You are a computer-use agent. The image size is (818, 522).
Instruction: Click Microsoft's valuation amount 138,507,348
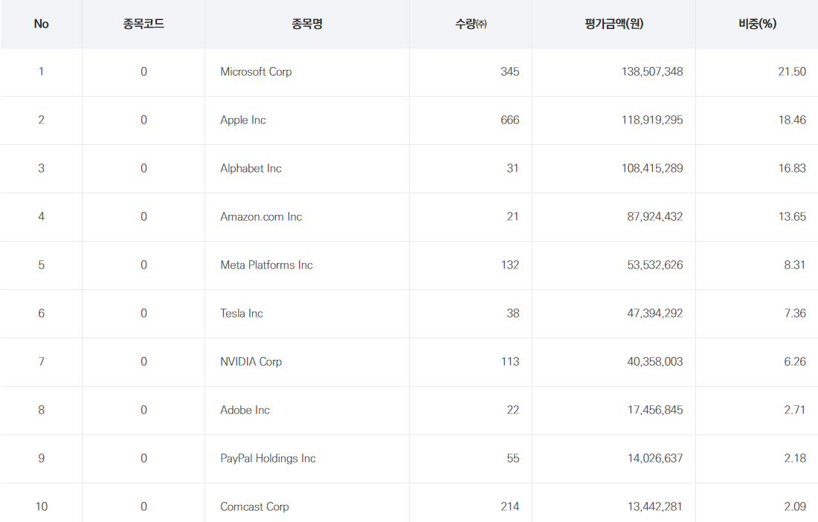coord(651,72)
